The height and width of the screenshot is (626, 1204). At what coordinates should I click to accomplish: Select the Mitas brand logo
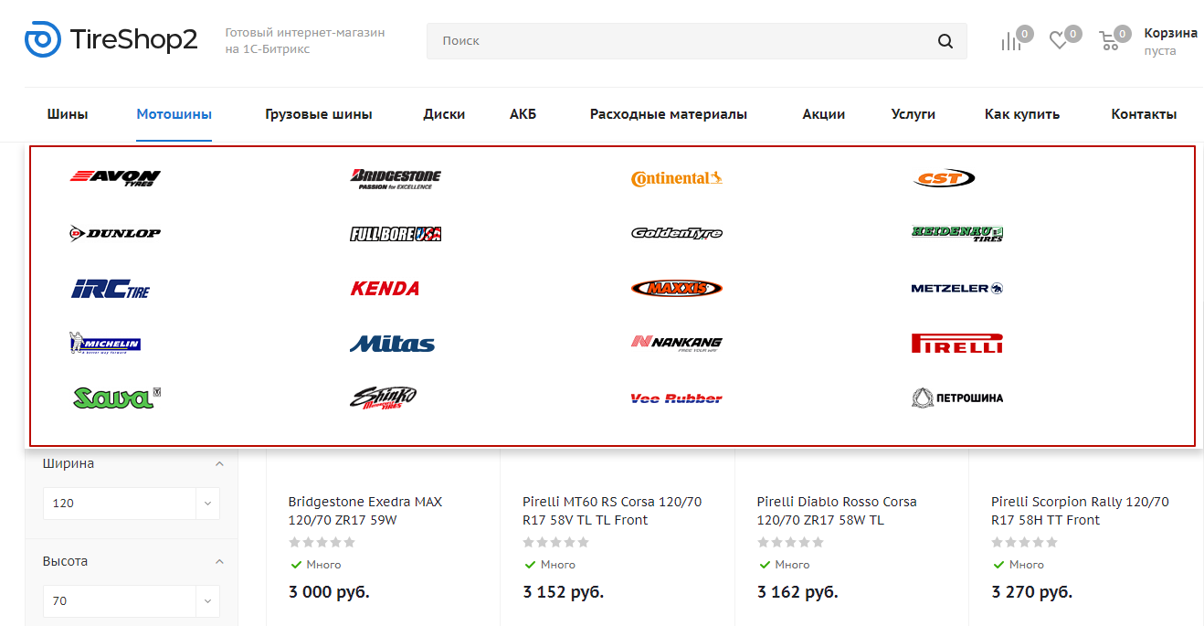tap(393, 344)
